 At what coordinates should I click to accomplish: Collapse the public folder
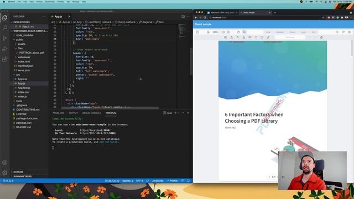pyautogui.click(x=20, y=39)
